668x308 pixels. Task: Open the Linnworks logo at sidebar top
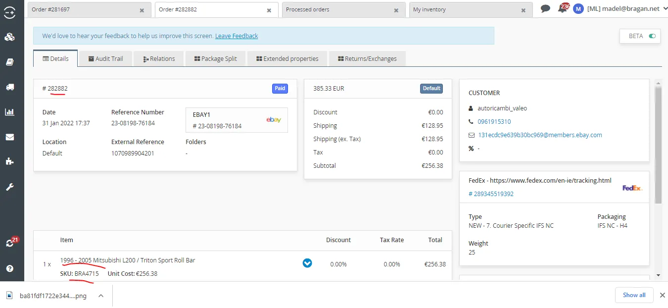tap(9, 12)
